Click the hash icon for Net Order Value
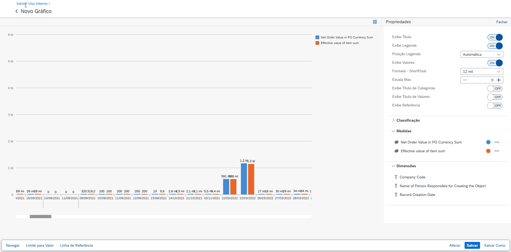 coord(397,142)
